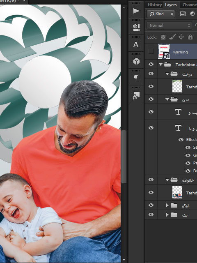197x263 pixels.
Task: Click the درخت group folder icon
Action: point(174,74)
